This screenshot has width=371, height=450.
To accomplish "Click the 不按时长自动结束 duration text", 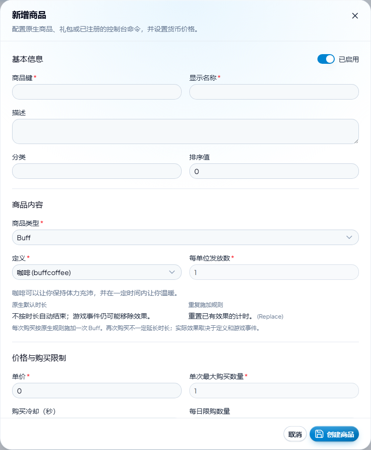I will pos(82,316).
